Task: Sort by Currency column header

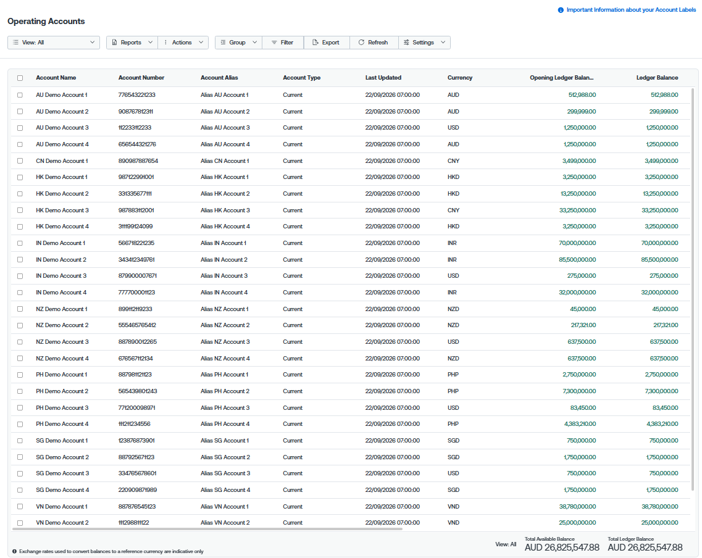Action: tap(460, 78)
